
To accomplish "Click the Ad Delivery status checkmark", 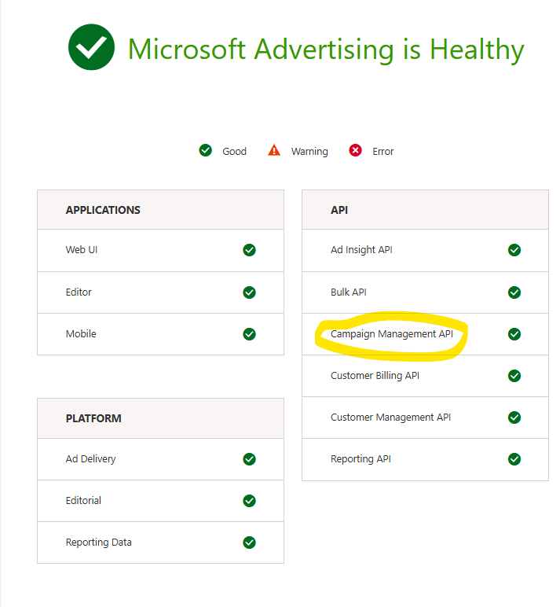I will click(x=250, y=459).
